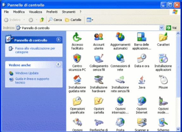Open Accesso facilitato applet
Viewport: 182px width, 132px height.
77,41
